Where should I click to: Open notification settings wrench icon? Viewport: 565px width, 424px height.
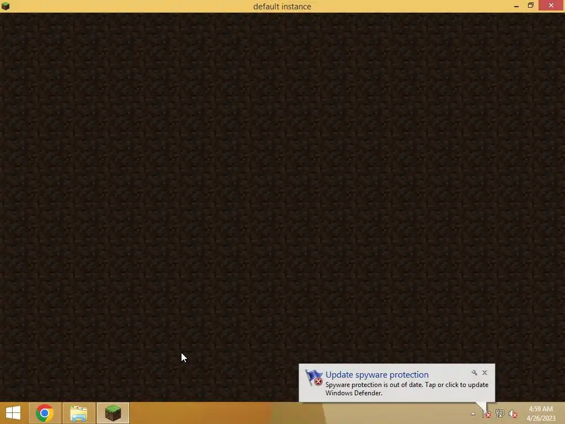(x=474, y=373)
